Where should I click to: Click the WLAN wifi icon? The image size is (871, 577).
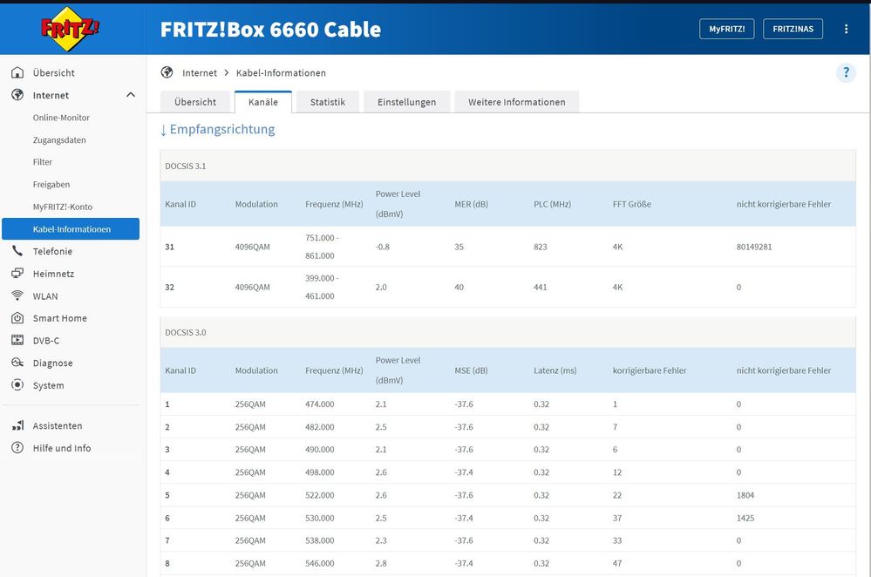(17, 296)
